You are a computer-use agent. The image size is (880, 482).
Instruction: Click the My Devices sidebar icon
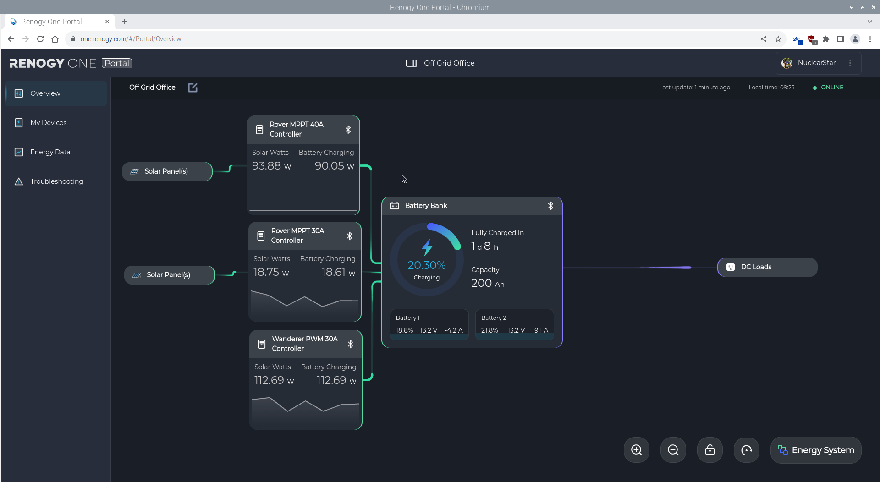19,123
